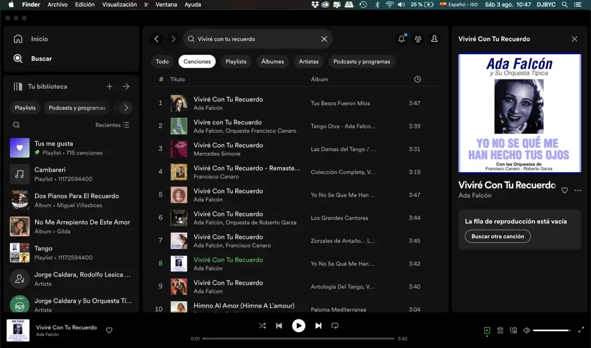Screen dimensions: 591x348
Task: Select Podcasts y programas search tab
Action: (361, 61)
